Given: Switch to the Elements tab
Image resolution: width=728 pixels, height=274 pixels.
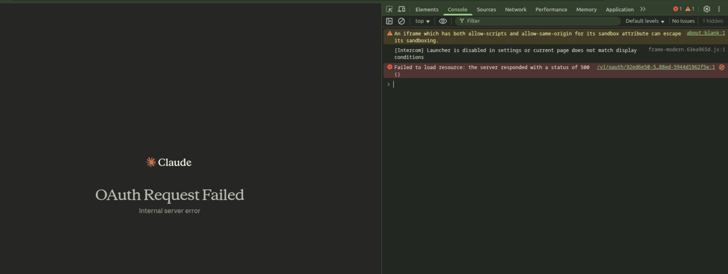Looking at the screenshot, I should pos(427,9).
